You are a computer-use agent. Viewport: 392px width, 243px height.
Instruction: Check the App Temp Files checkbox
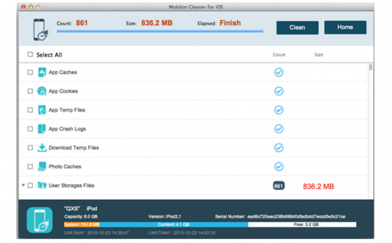[x=30, y=110]
